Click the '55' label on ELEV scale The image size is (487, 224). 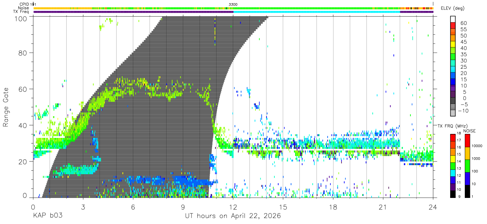(463, 30)
